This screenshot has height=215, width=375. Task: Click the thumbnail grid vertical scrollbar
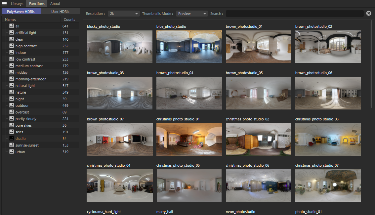click(371, 64)
